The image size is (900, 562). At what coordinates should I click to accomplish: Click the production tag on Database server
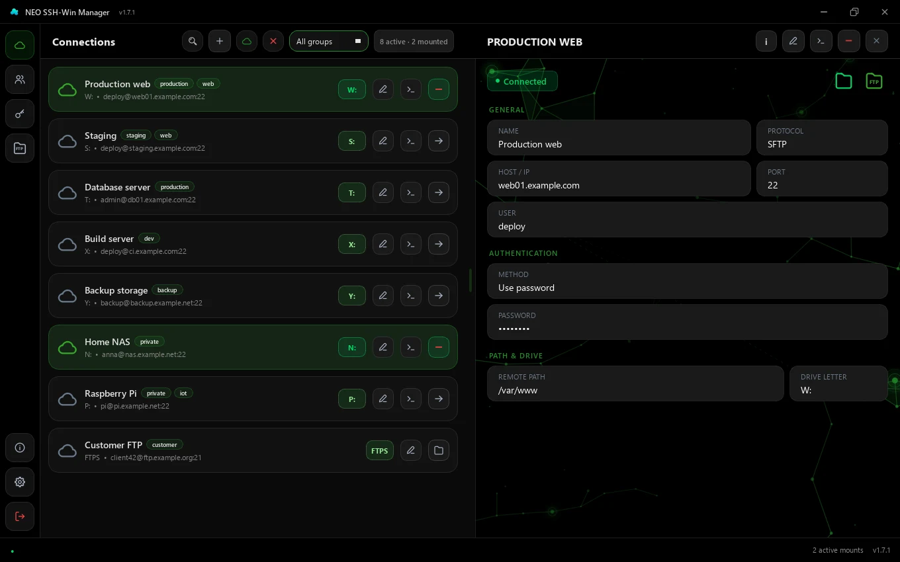click(175, 187)
